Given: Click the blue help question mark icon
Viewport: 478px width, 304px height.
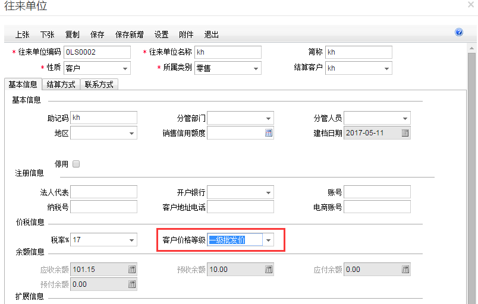Looking at the screenshot, I should (x=458, y=33).
